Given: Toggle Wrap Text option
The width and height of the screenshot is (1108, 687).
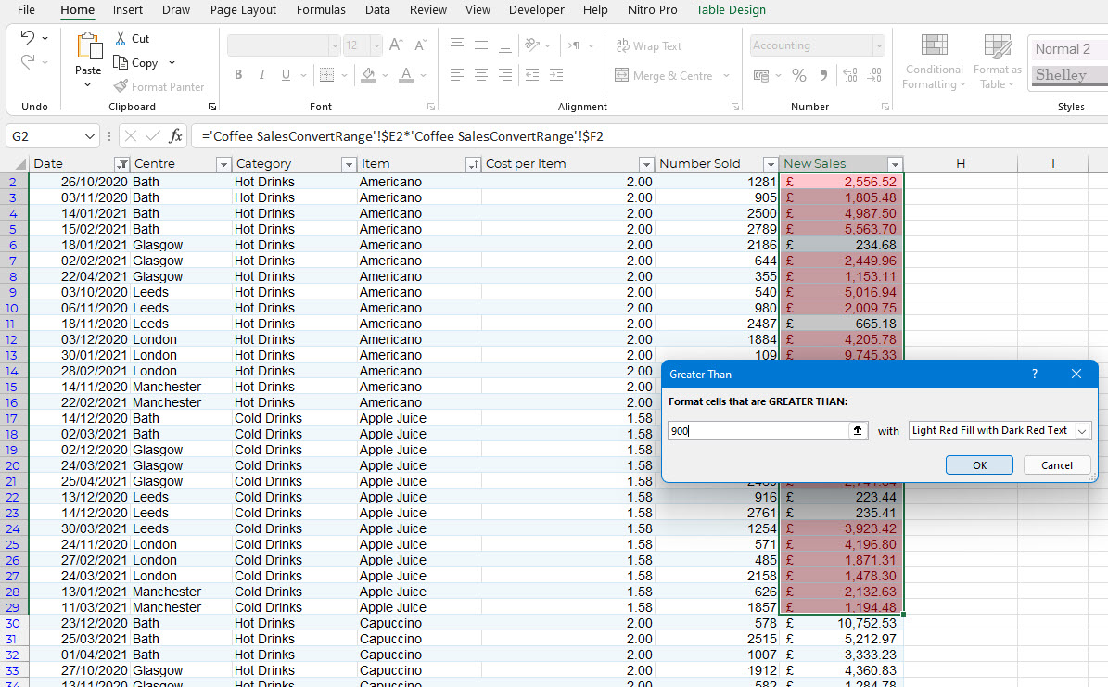Looking at the screenshot, I should click(x=648, y=46).
